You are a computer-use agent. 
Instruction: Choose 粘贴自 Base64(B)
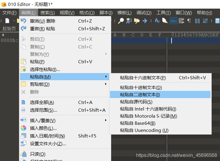click(x=160, y=123)
